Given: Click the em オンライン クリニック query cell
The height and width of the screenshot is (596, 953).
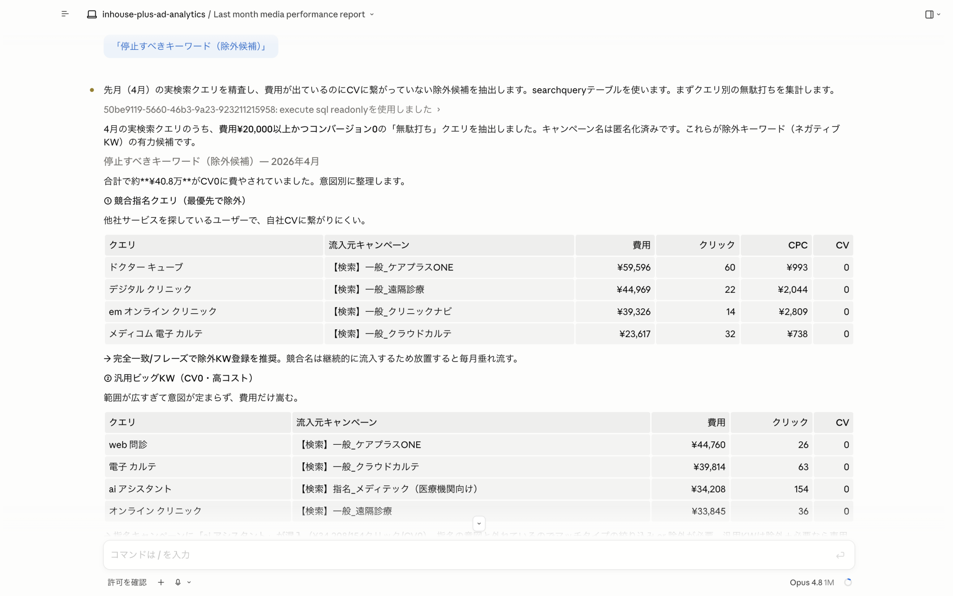Looking at the screenshot, I should (x=214, y=311).
